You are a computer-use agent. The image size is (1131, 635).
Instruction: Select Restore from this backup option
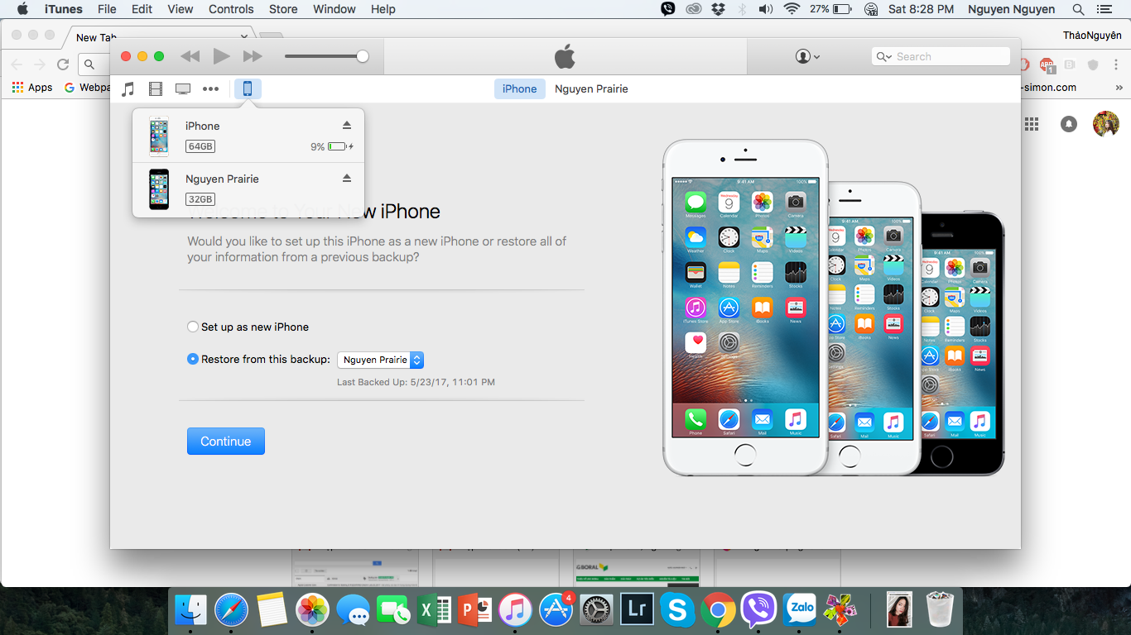click(193, 359)
